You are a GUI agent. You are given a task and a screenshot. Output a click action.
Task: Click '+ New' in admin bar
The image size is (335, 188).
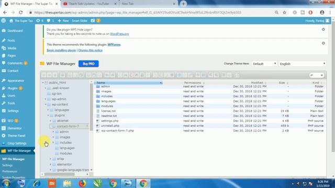pyautogui.click(x=63, y=21)
